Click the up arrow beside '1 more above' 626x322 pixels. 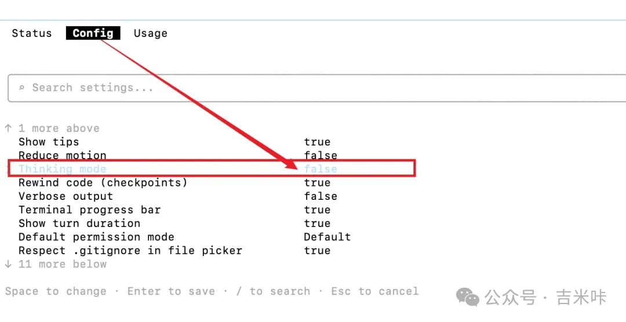tap(8, 128)
